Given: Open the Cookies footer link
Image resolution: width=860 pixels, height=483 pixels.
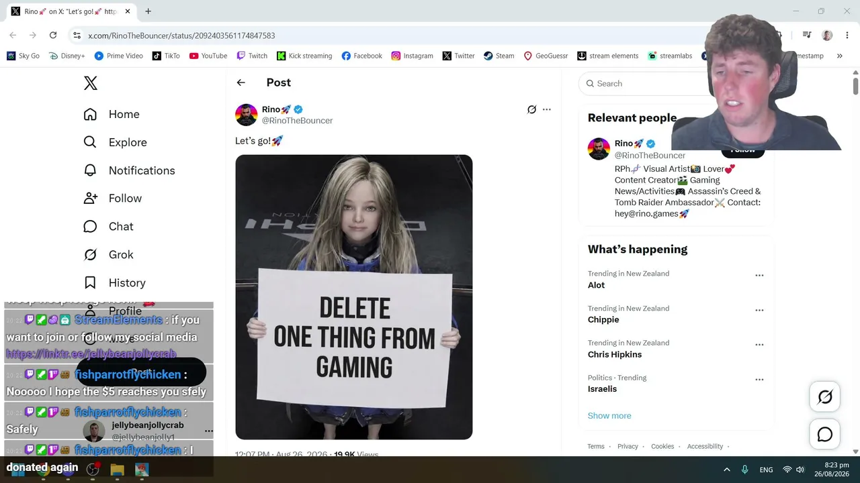Looking at the screenshot, I should (x=662, y=447).
